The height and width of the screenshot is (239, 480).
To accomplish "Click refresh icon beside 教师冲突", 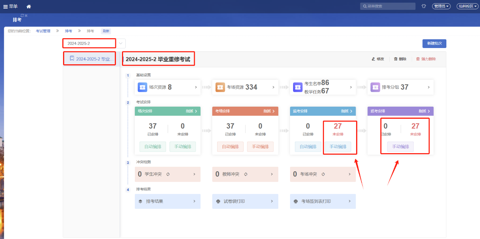I will (x=245, y=174).
